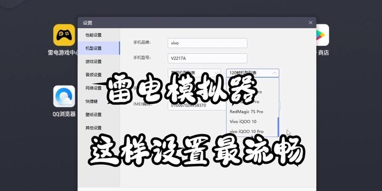
Task: Select the 机型设置 tab
Action: [99, 48]
